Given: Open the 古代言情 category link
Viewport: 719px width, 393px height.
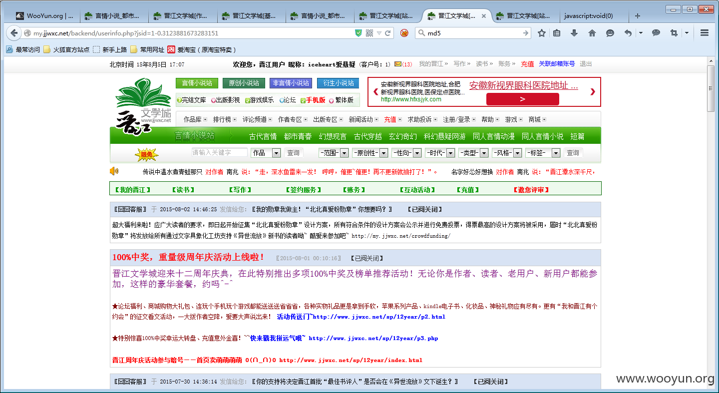Looking at the screenshot, I should 263,136.
